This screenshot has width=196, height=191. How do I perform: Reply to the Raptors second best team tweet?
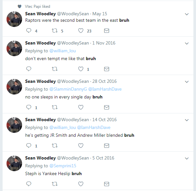29,31
